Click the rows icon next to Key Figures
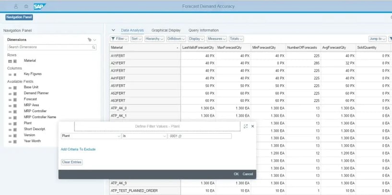The width and height of the screenshot is (392, 195). 10,74
